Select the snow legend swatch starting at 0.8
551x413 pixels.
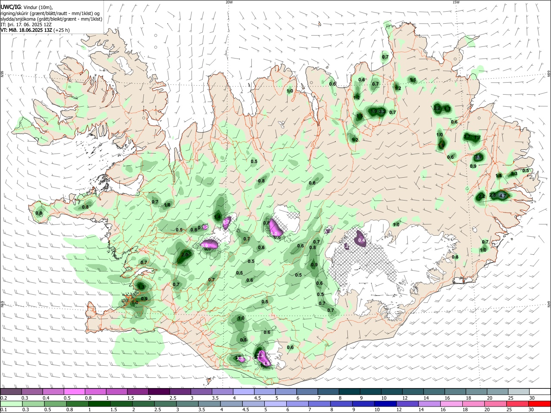[x=96, y=391]
